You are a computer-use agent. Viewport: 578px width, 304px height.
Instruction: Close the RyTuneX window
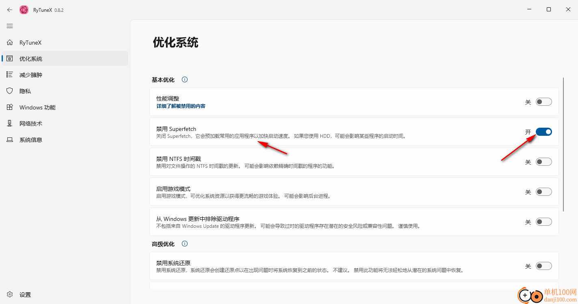pyautogui.click(x=568, y=9)
